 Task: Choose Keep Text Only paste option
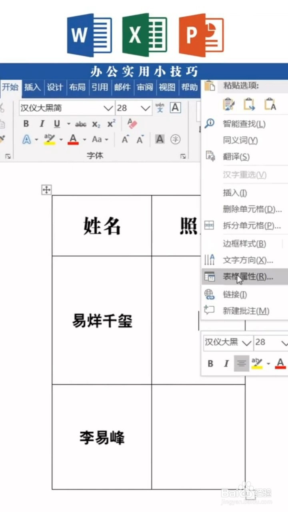pyautogui.click(x=270, y=105)
